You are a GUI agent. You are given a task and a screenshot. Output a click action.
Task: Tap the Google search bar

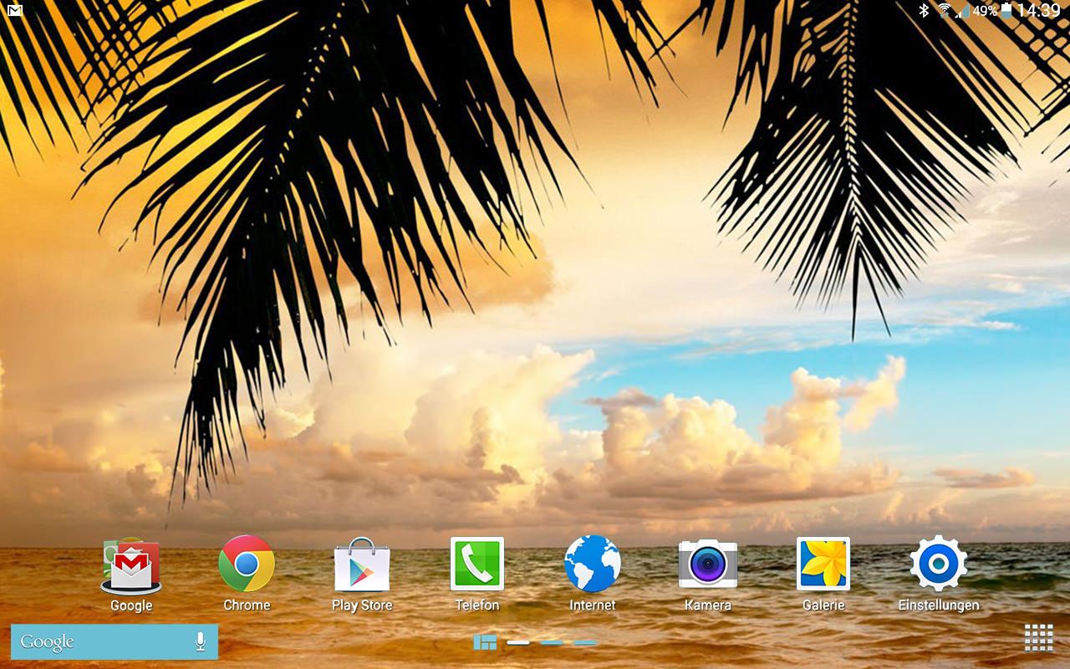[x=115, y=641]
